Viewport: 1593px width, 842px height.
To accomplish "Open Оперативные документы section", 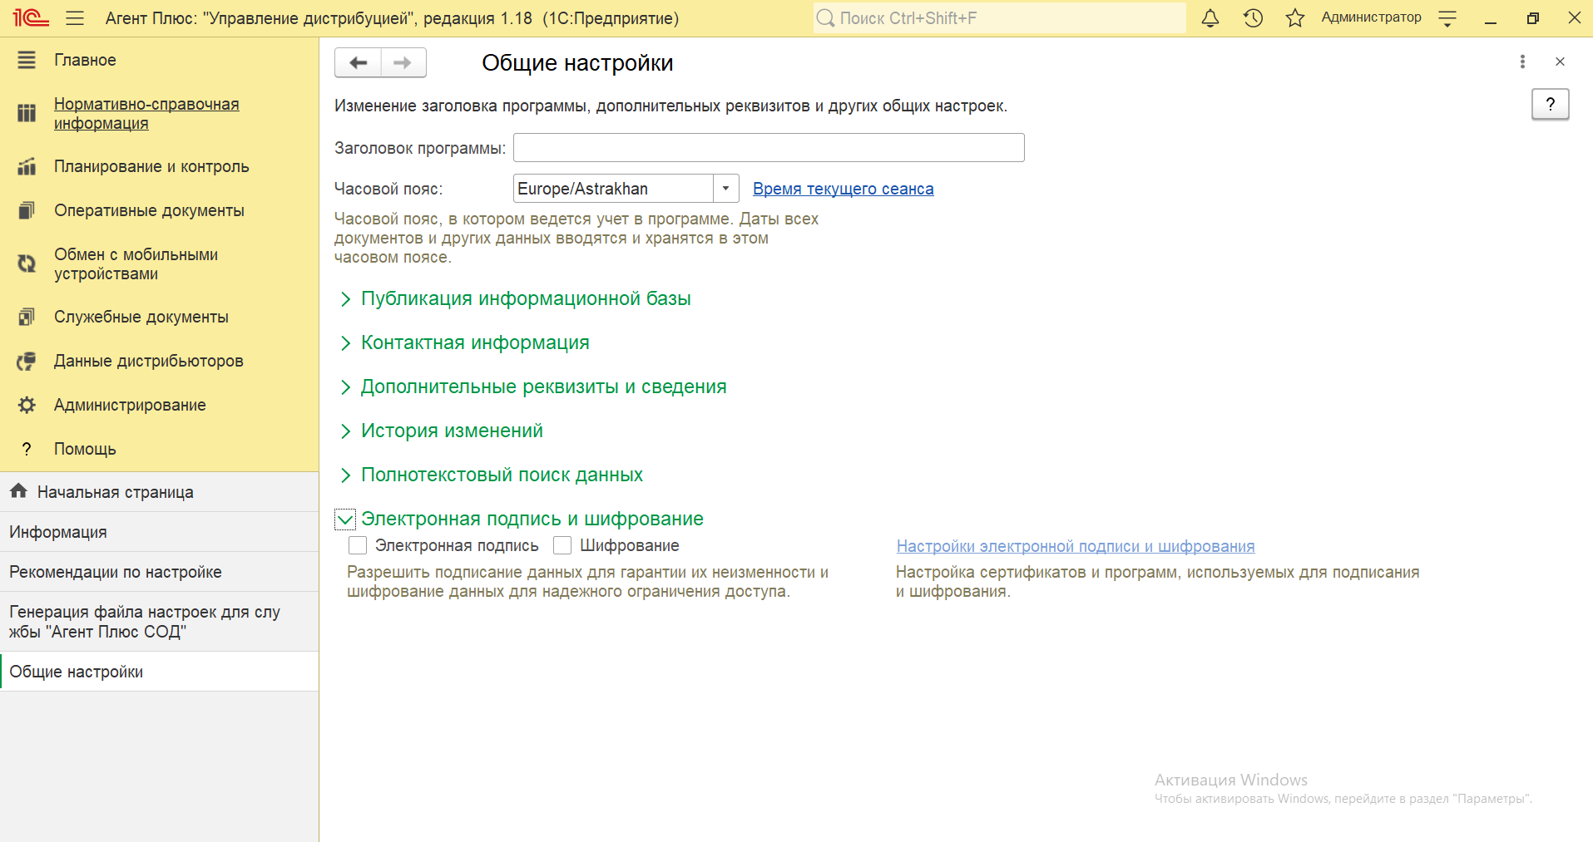I will [x=149, y=210].
